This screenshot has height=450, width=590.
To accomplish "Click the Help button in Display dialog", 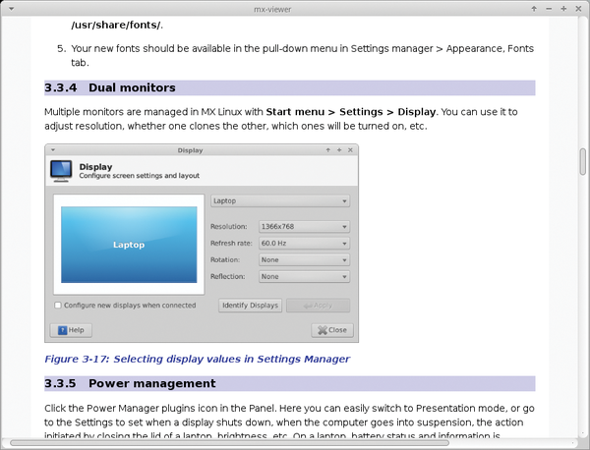I will (x=71, y=330).
